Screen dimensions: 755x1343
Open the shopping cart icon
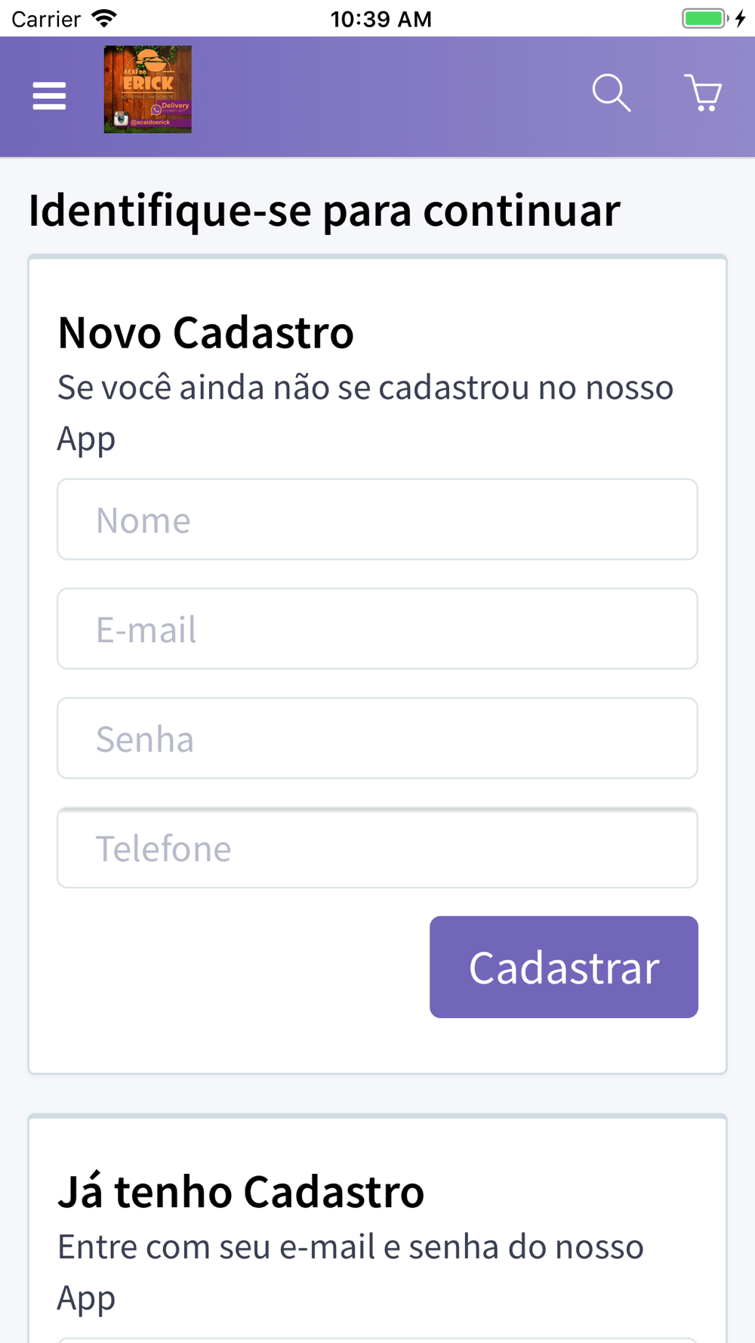click(x=703, y=93)
